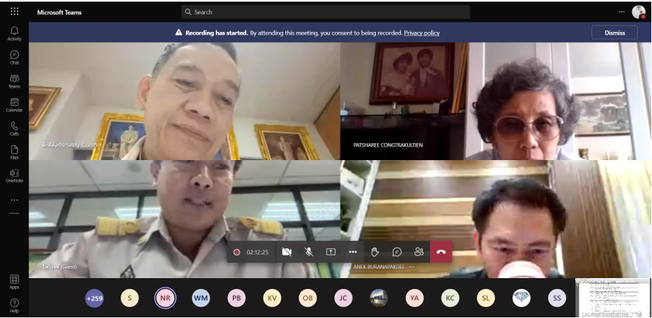The image size is (652, 318).
Task: Dismiss the recording notification
Action: coord(614,33)
